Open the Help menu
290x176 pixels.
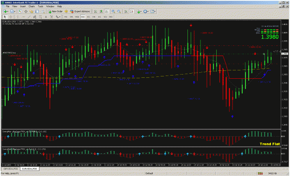pyautogui.click(x=59, y=6)
